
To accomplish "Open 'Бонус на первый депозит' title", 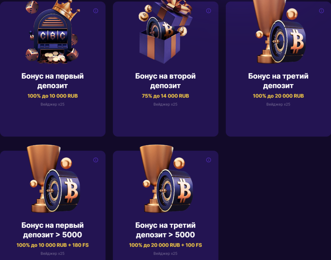I will click(x=53, y=81).
